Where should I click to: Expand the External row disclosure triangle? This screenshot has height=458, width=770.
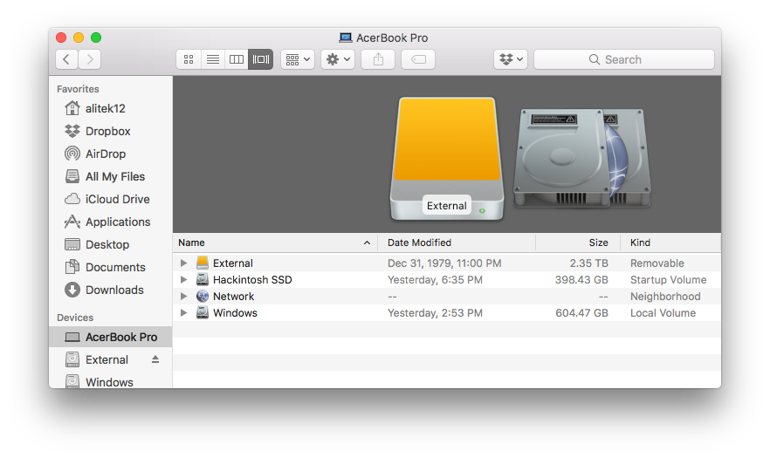183,263
